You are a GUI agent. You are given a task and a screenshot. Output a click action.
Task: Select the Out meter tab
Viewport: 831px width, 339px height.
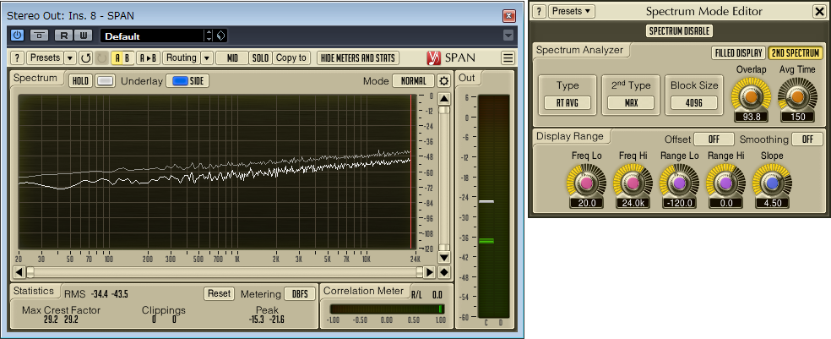click(x=467, y=78)
